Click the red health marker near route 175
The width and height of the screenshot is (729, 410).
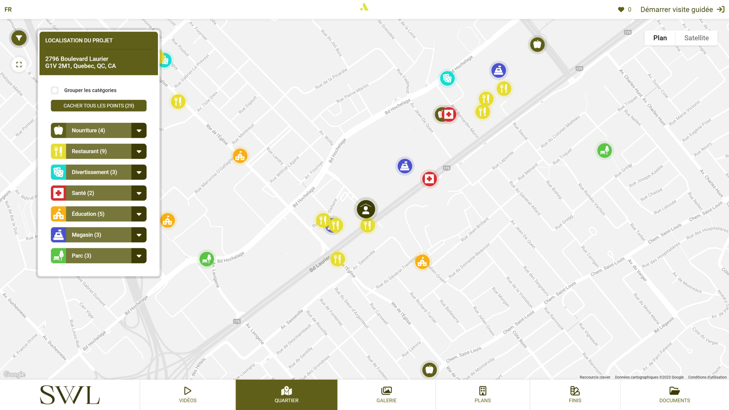[429, 179]
